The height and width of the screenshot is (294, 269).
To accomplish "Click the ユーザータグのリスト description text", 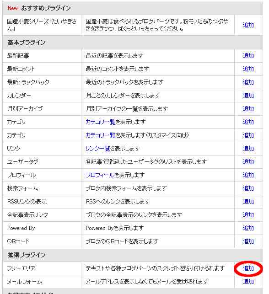I will tap(146, 162).
